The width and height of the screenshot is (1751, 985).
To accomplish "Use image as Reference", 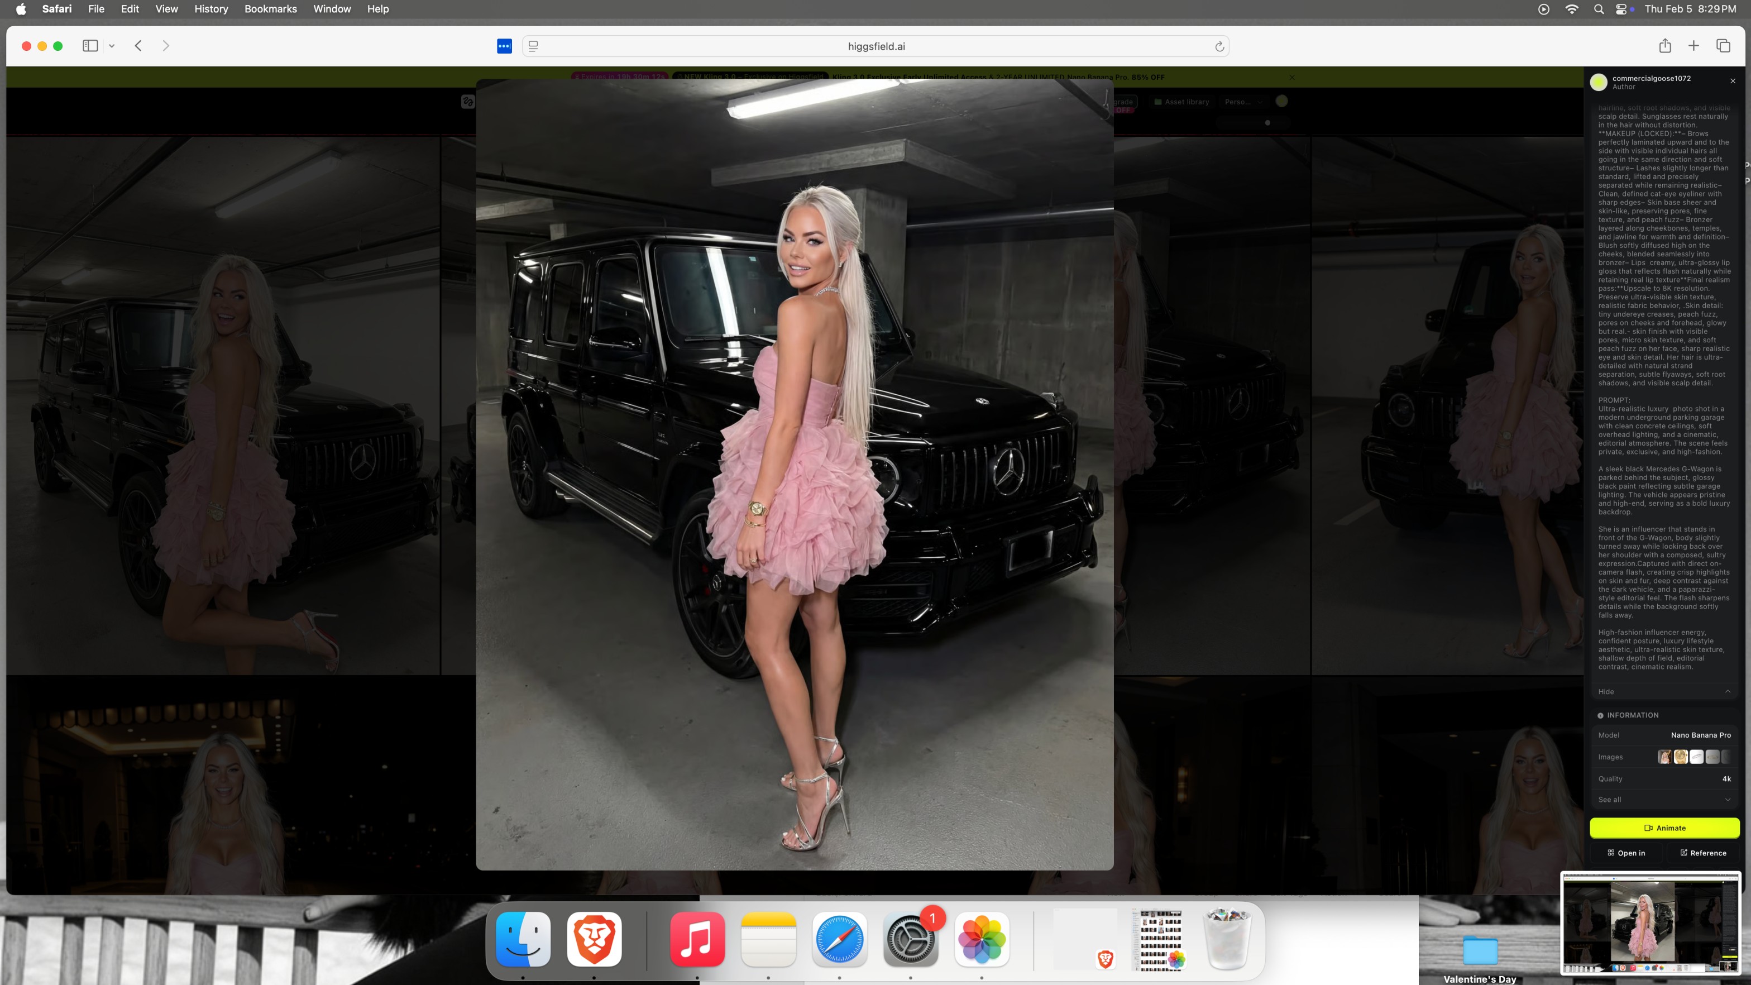I will pyautogui.click(x=1703, y=853).
